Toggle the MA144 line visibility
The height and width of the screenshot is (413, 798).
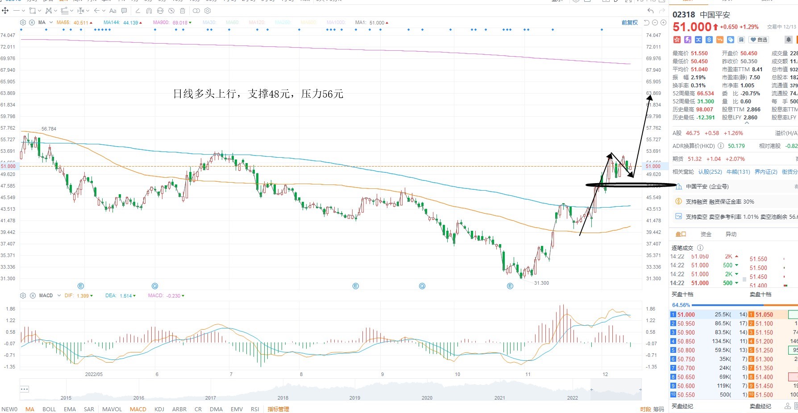tap(123, 23)
